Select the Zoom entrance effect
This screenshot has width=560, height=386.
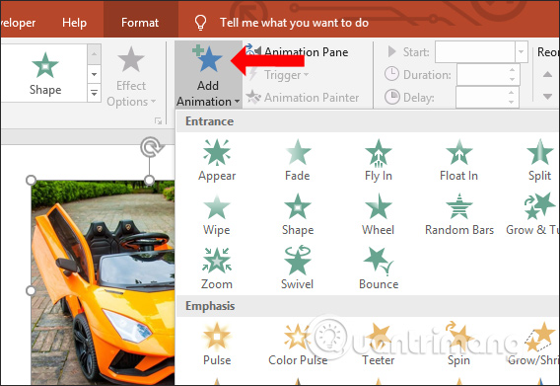pos(217,269)
